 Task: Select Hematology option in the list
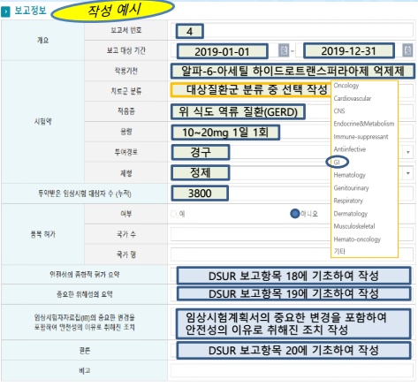point(350,175)
